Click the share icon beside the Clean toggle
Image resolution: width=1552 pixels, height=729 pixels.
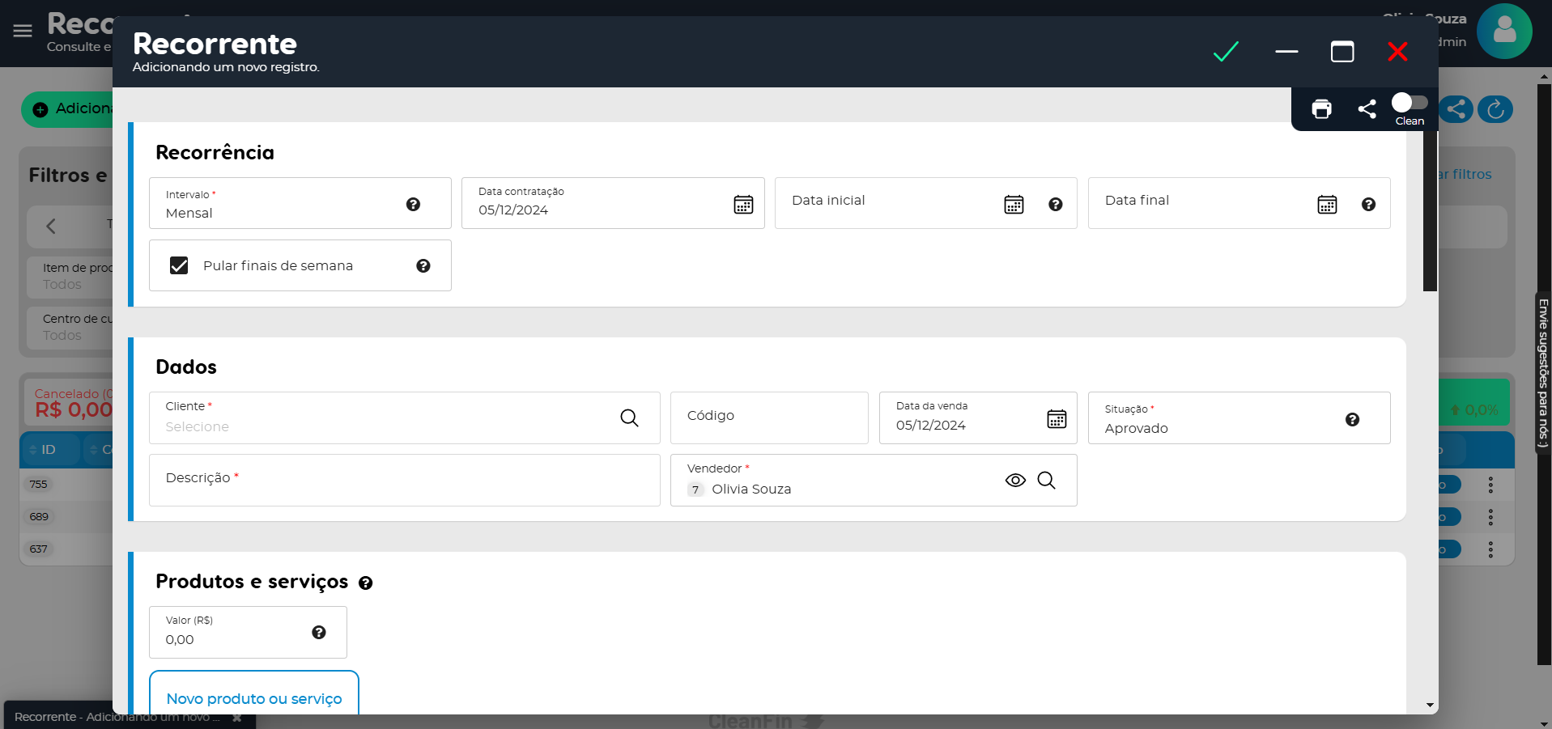click(1367, 109)
